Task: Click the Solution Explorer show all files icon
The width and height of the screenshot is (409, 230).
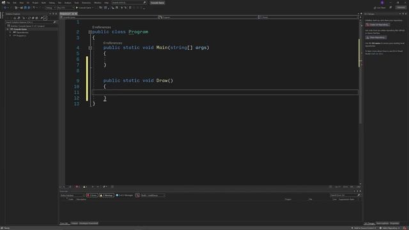Action: pos(37,18)
